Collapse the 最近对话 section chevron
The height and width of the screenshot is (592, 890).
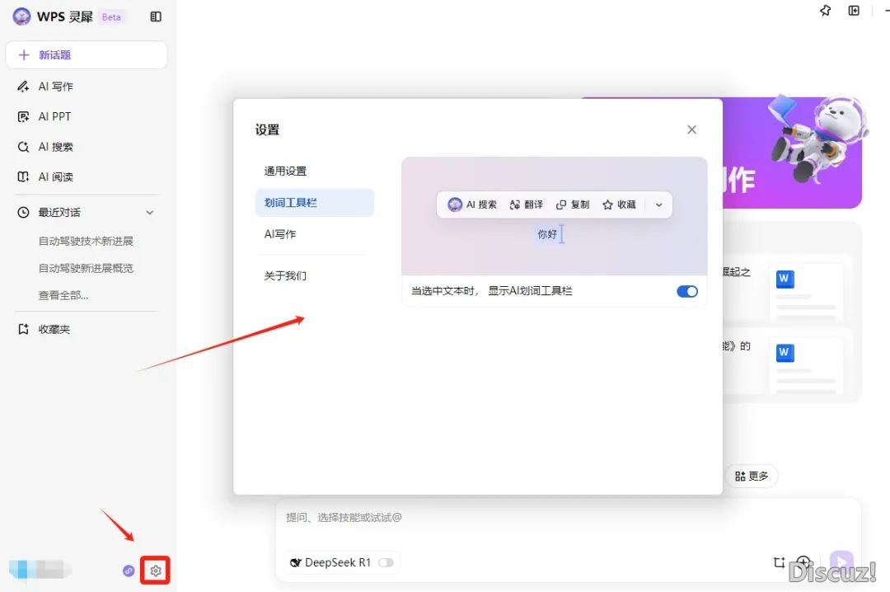coord(150,213)
